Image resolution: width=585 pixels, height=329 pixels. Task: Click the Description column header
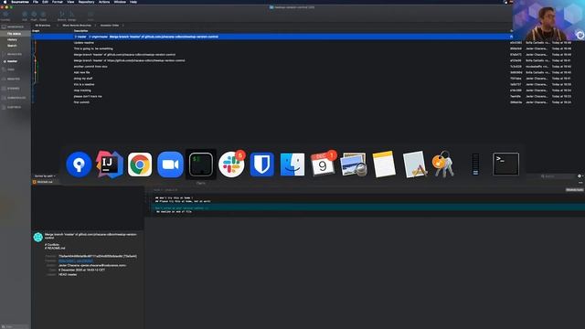[80, 30]
